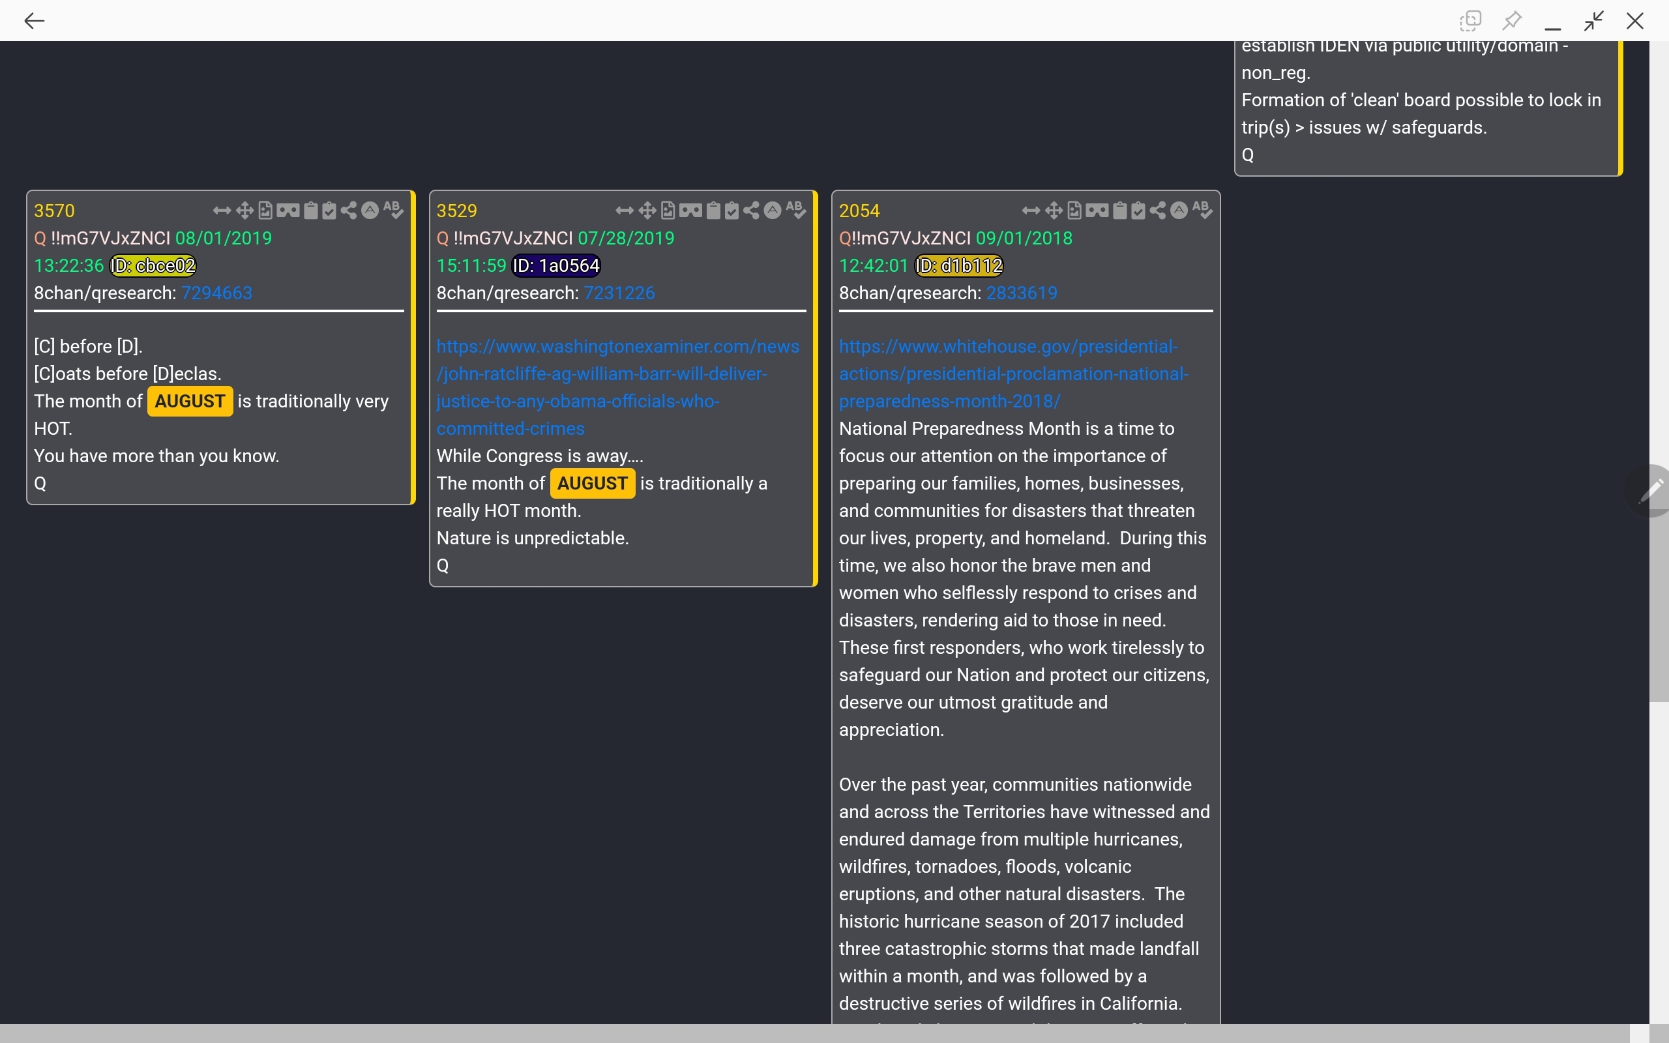Click horizontal resize arrow on post 3529
The height and width of the screenshot is (1043, 1669).
[x=624, y=211]
